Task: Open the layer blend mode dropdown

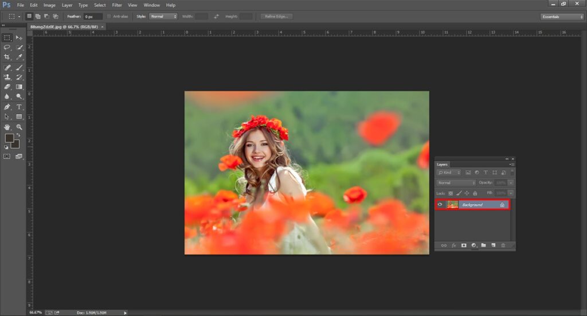Action: pyautogui.click(x=456, y=183)
